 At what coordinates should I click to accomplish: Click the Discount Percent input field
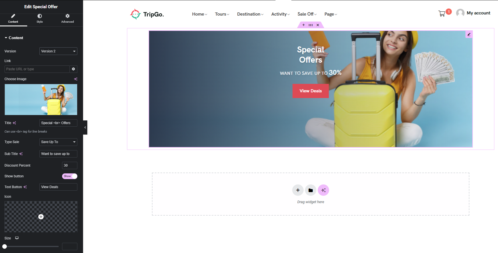click(70, 165)
